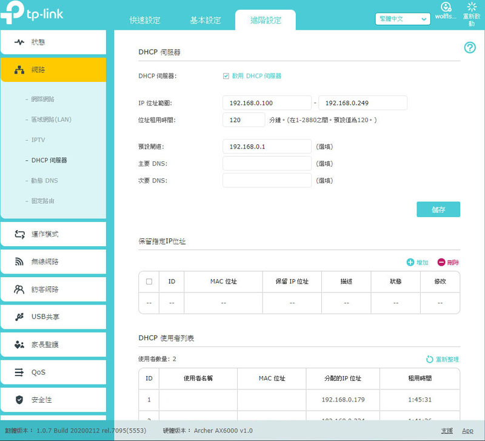Click the 網路 network icon
Screen dimensions: 485x441
pyautogui.click(x=19, y=70)
